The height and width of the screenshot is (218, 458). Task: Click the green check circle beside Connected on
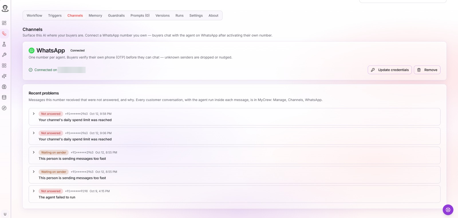(x=31, y=70)
